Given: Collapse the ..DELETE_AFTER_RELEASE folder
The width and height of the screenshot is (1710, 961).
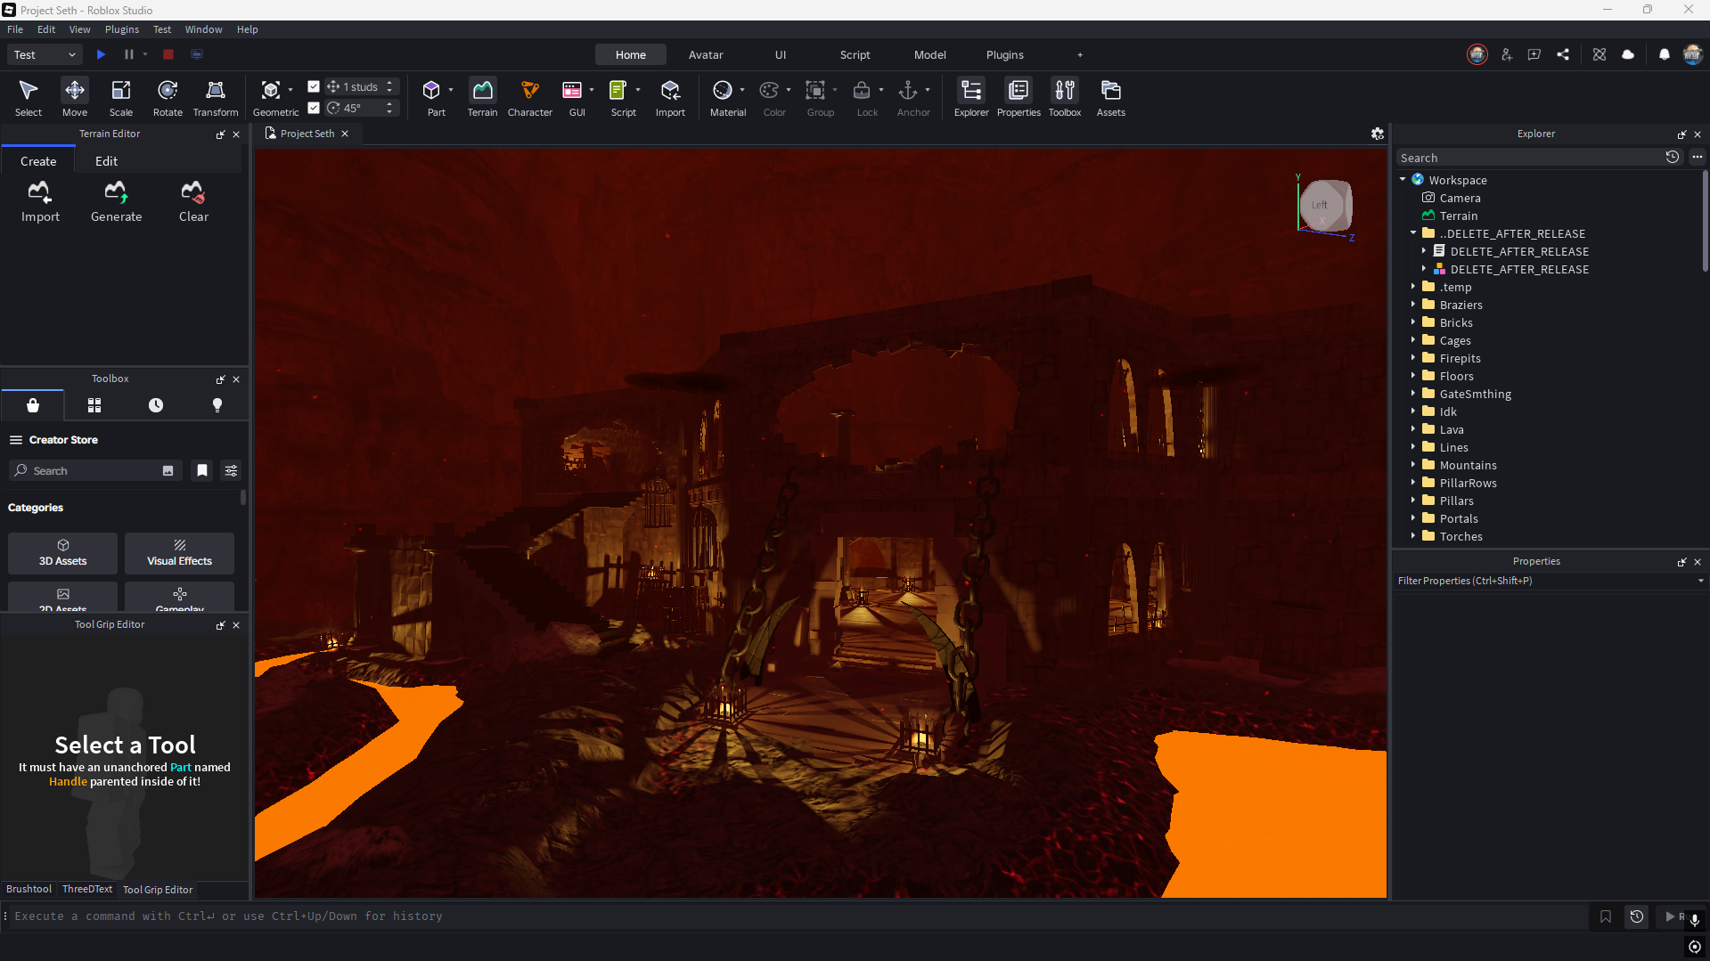Looking at the screenshot, I should point(1413,233).
